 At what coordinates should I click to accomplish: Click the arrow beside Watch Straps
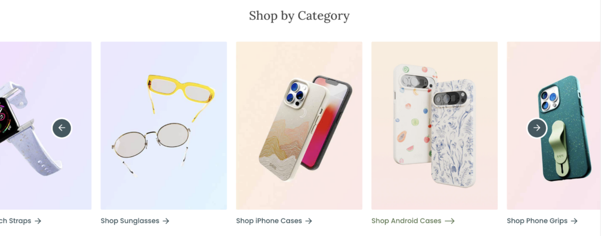point(38,221)
